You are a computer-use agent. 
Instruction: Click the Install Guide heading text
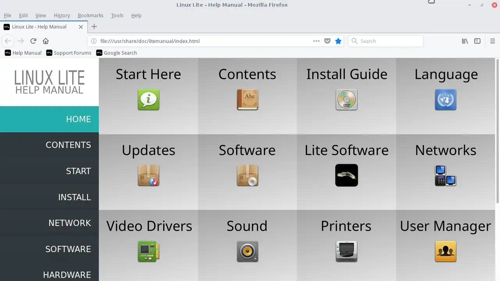346,74
